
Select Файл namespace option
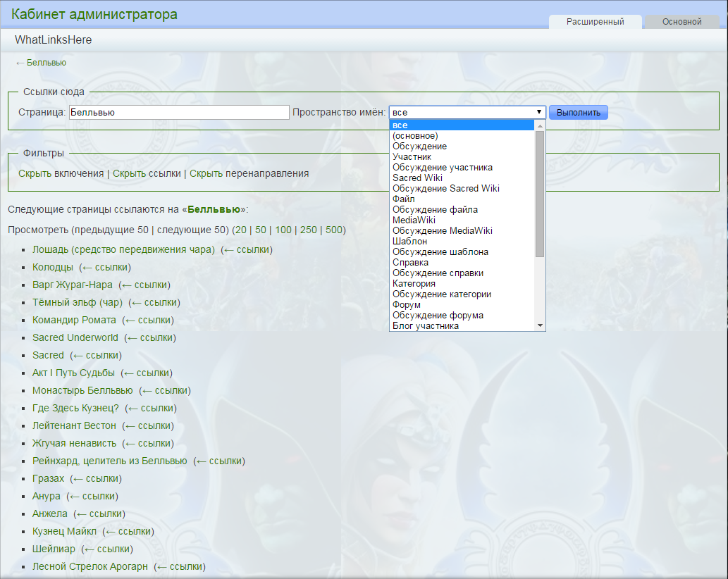462,199
